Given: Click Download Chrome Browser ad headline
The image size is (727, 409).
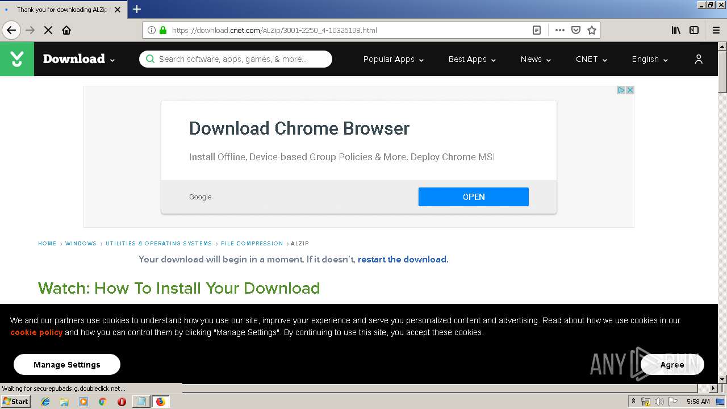Looking at the screenshot, I should coord(299,128).
